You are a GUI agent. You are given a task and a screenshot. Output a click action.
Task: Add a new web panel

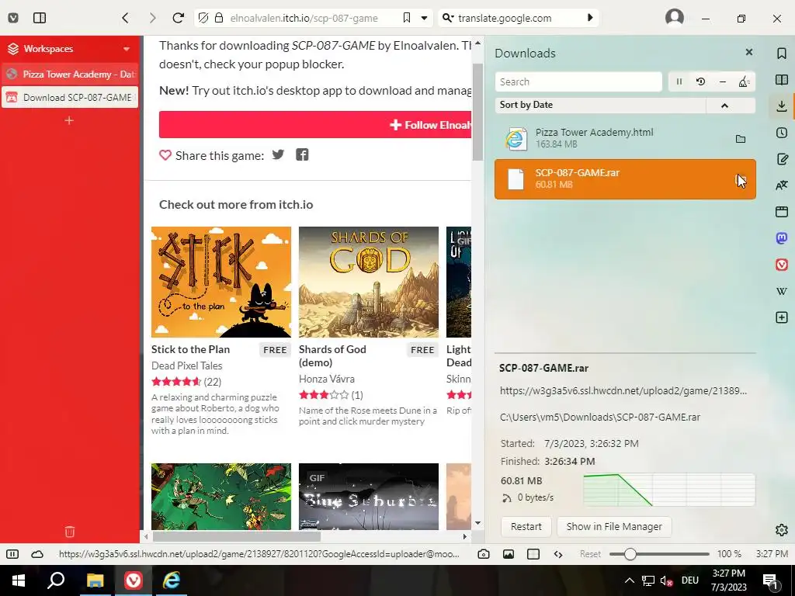pos(781,317)
